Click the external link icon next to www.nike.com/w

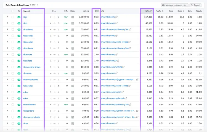click(x=118, y=61)
